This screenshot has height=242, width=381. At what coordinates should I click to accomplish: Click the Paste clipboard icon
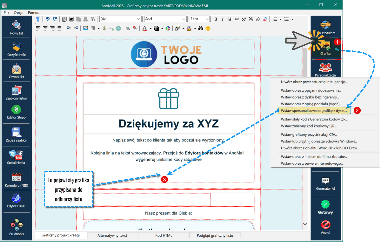(92, 19)
